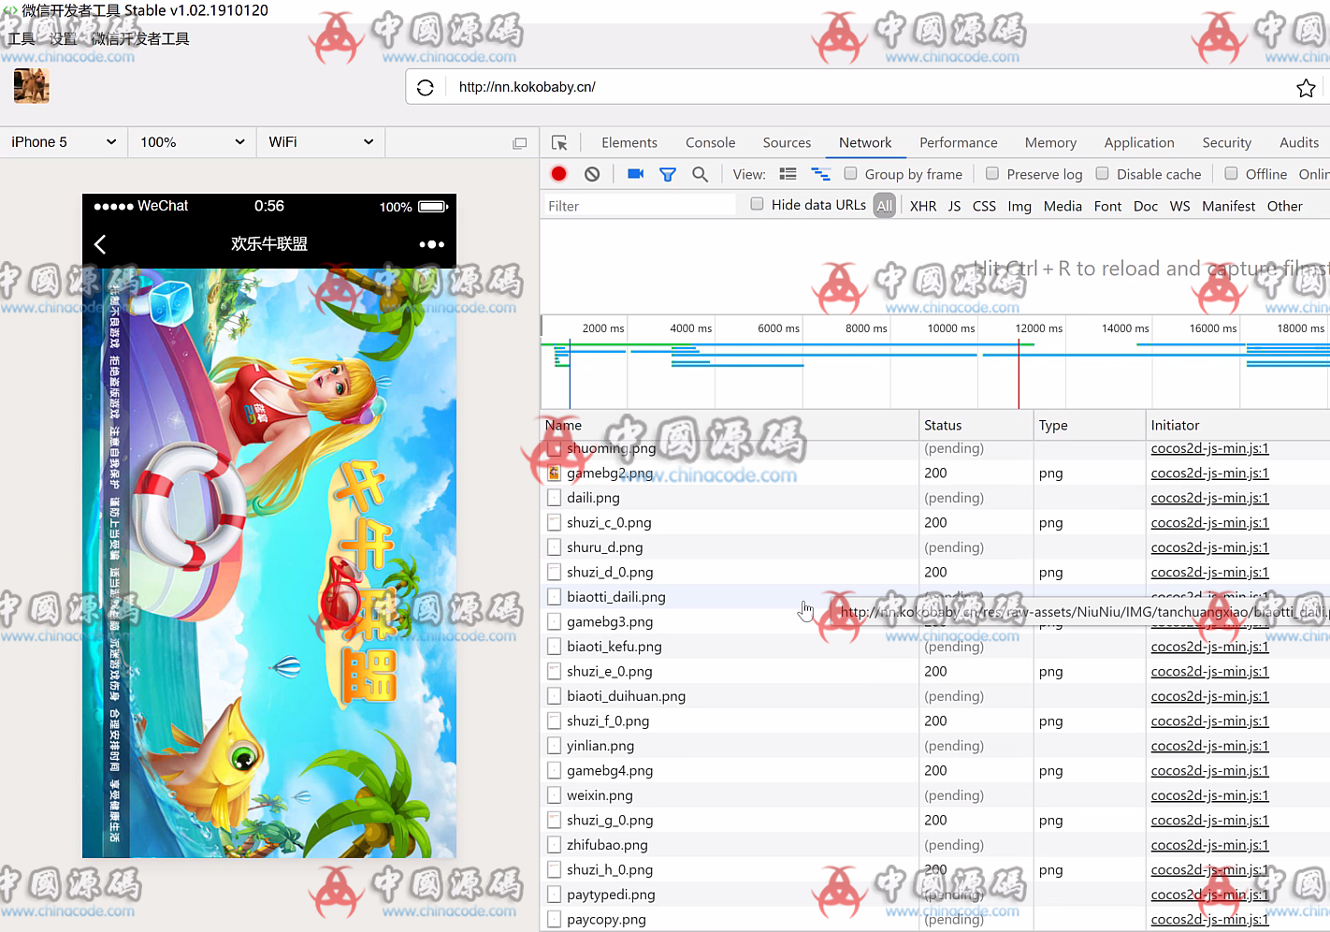The image size is (1330, 932).
Task: Toggle the filter funnel icon
Action: (x=668, y=174)
